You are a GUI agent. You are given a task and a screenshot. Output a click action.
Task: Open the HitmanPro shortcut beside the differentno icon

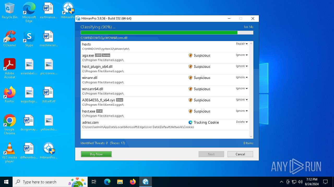point(49,151)
